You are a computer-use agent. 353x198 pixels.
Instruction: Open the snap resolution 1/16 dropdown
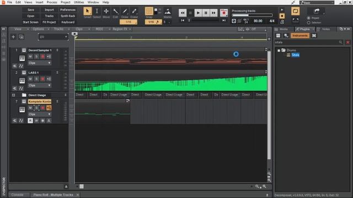(x=153, y=22)
